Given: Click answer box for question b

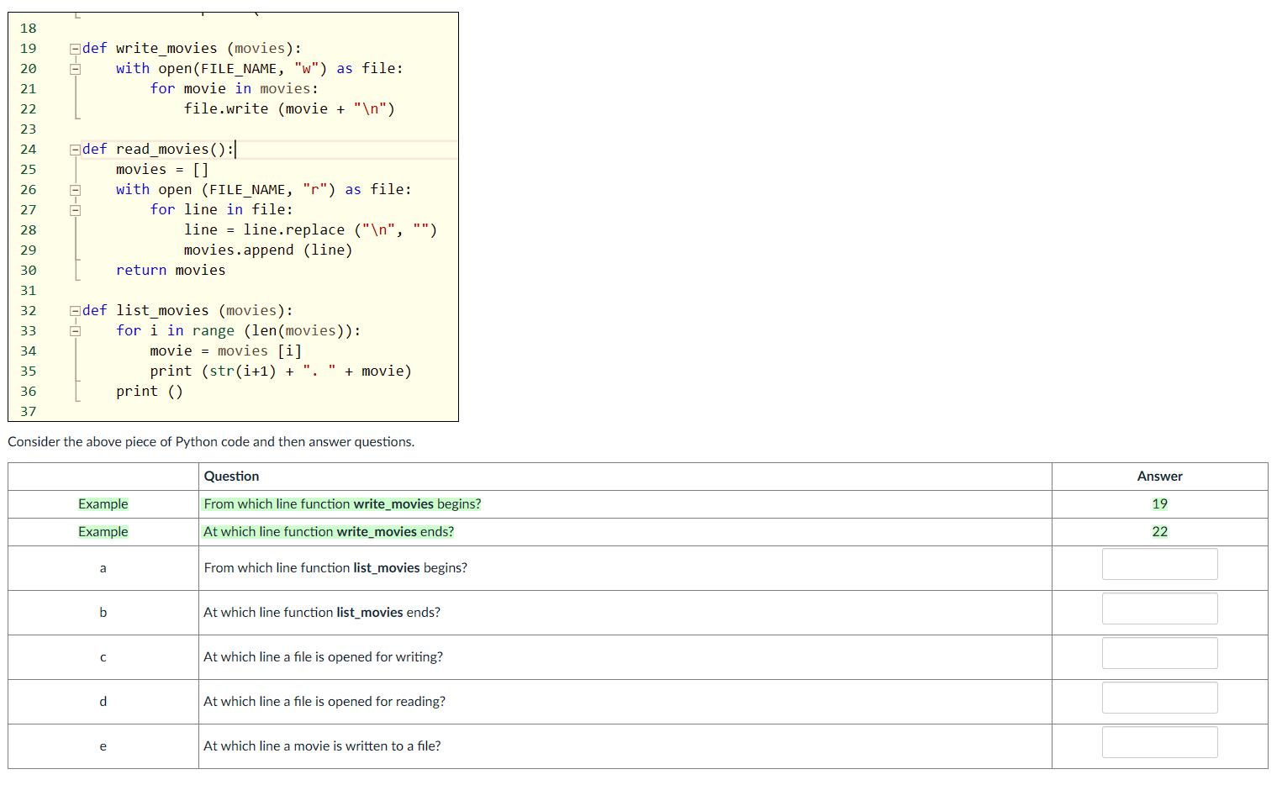Looking at the screenshot, I should pyautogui.click(x=1159, y=609).
